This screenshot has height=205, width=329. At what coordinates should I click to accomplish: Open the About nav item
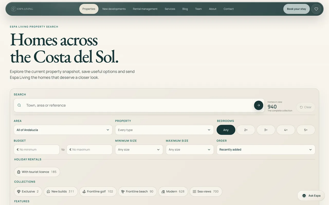(x=213, y=9)
